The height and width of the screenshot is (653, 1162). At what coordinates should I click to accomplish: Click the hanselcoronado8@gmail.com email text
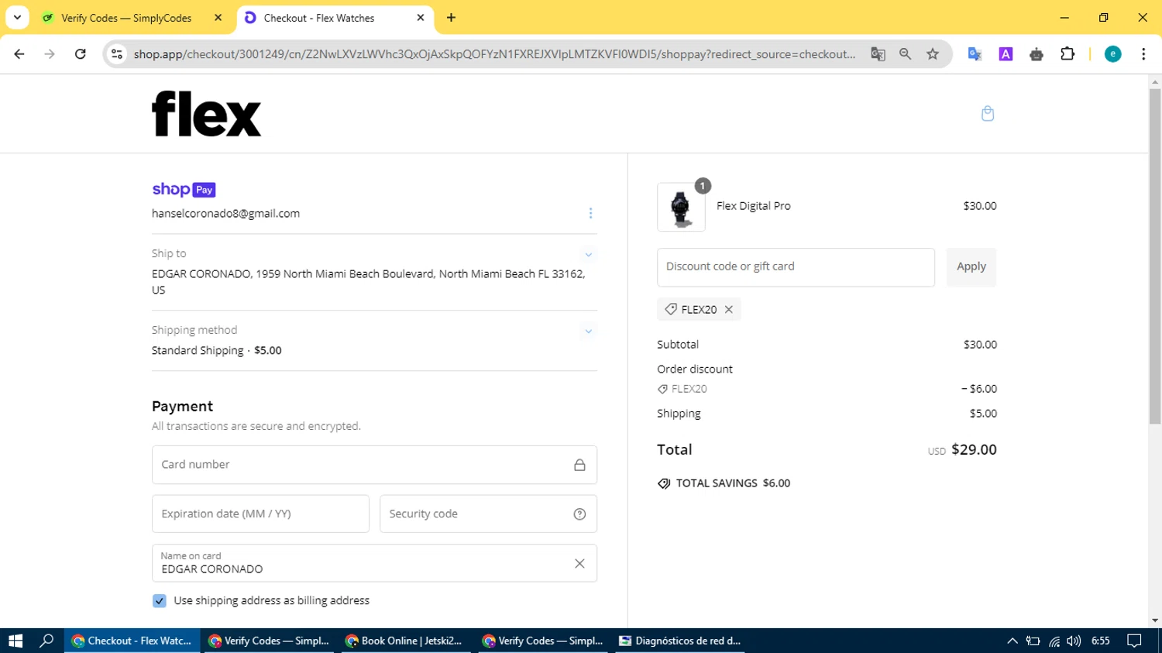pos(225,214)
